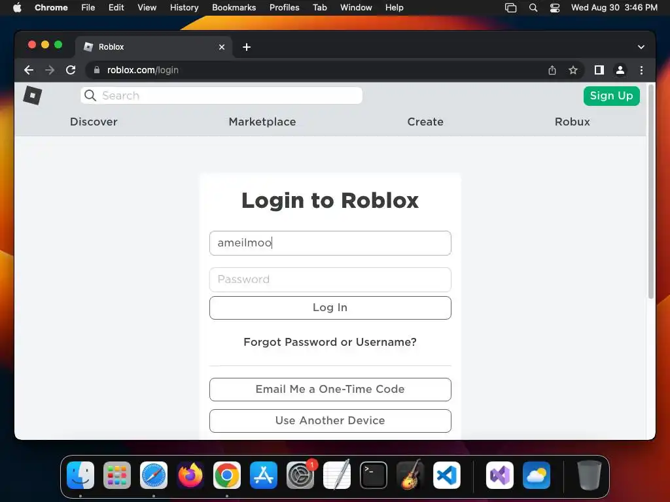Click the magnifier icon in Roblox search box
The width and height of the screenshot is (670, 502).
(90, 95)
